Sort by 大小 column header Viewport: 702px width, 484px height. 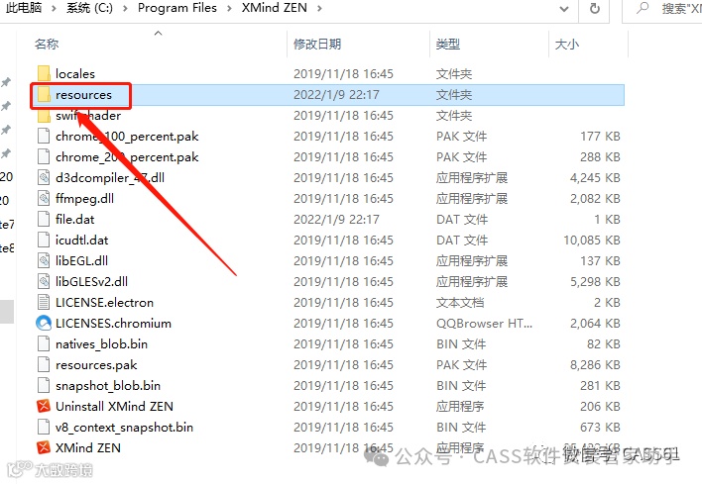coord(567,45)
